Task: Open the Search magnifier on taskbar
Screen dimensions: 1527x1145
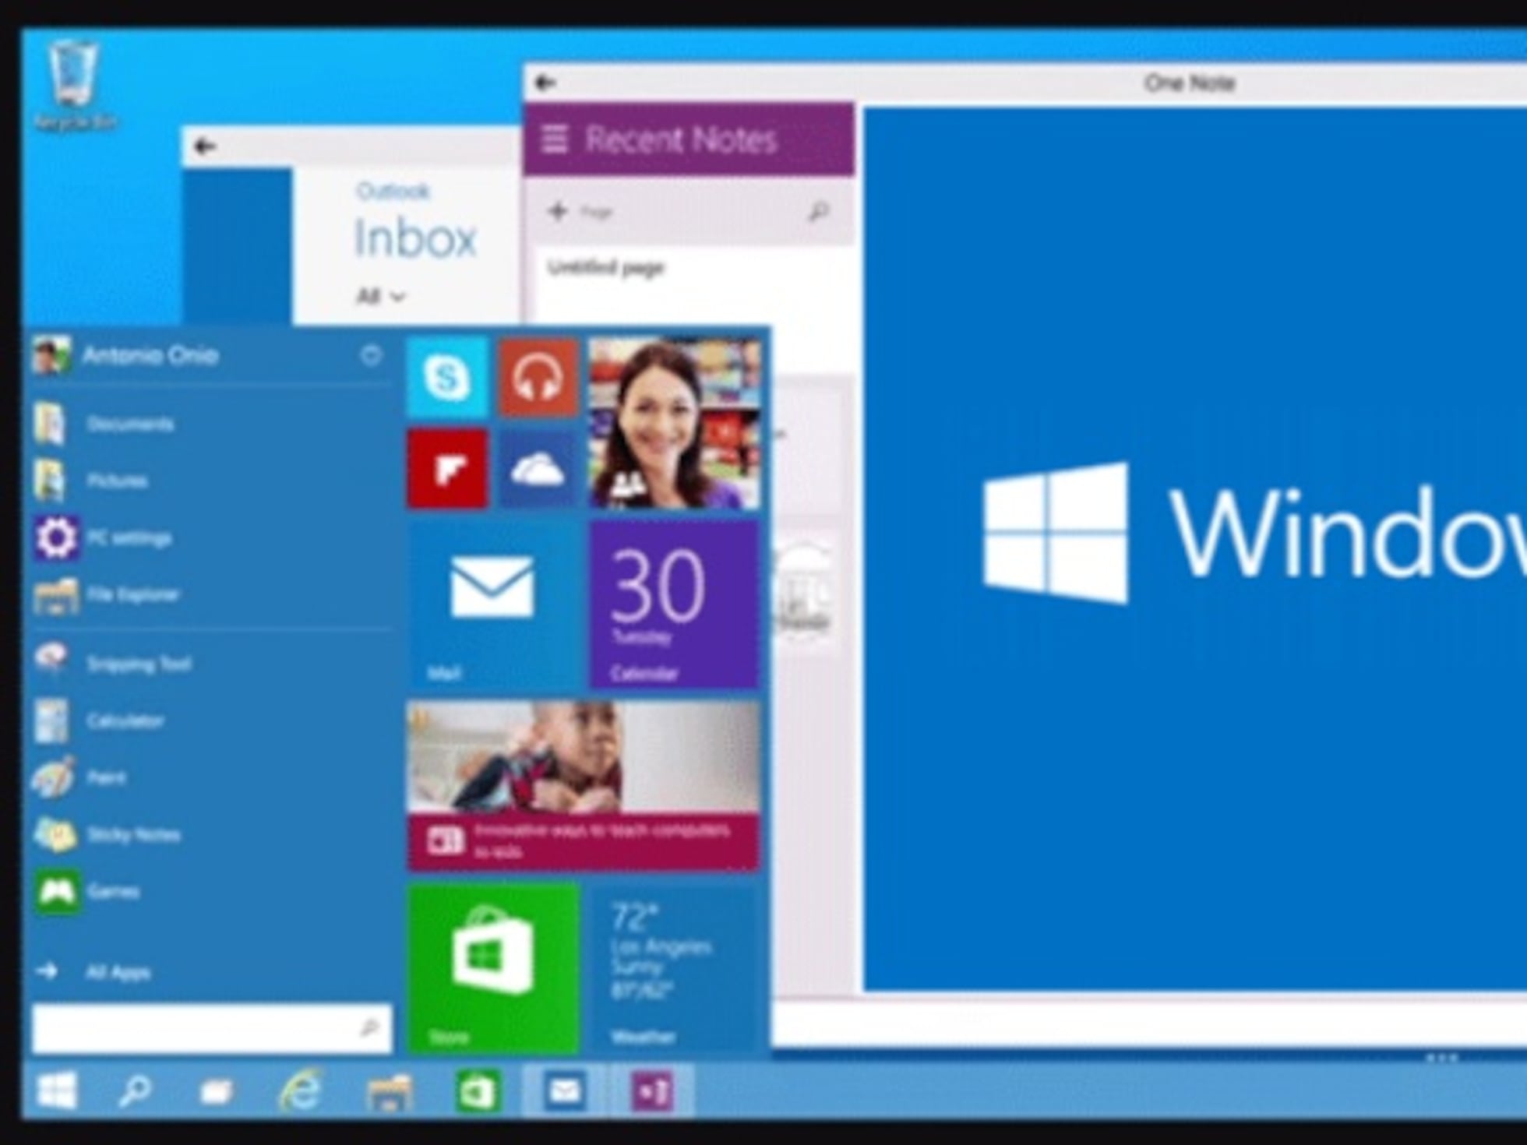Action: 135,1090
